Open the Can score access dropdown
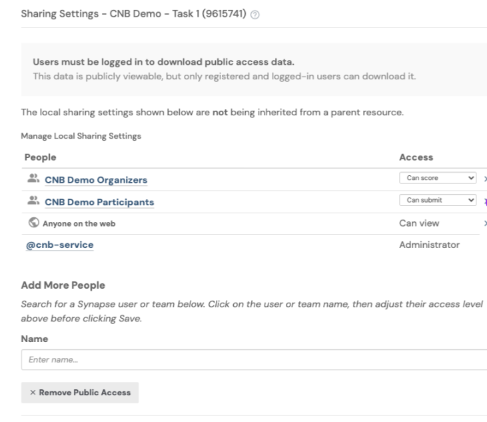487x422 pixels. (x=438, y=179)
